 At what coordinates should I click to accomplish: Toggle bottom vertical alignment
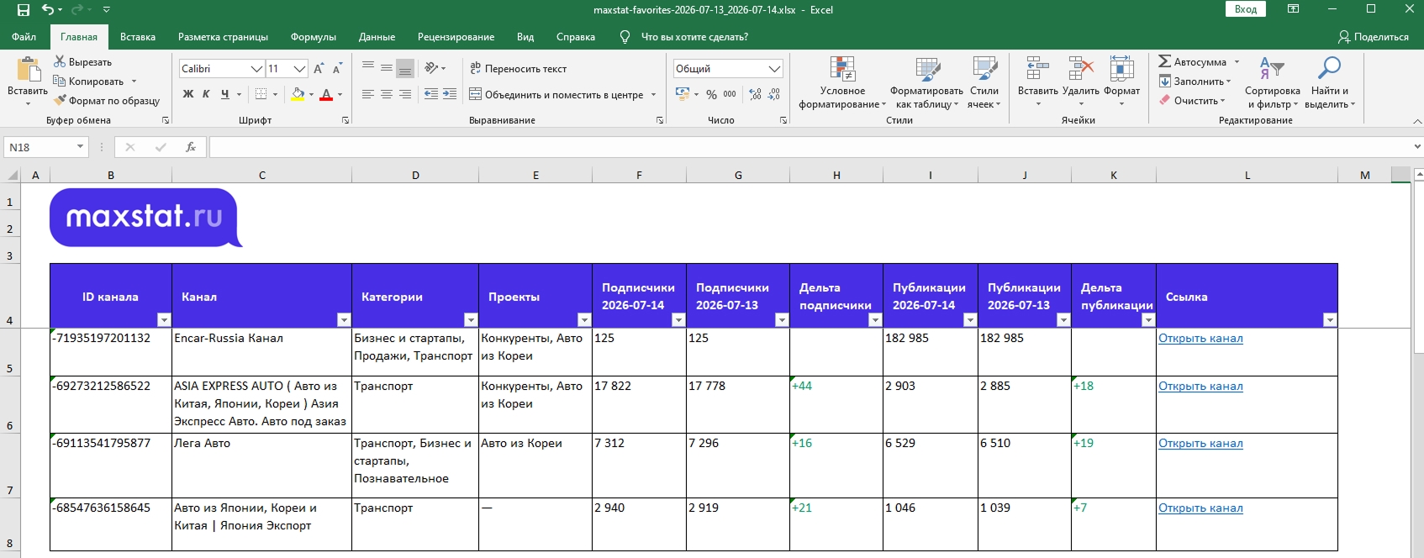pos(405,68)
